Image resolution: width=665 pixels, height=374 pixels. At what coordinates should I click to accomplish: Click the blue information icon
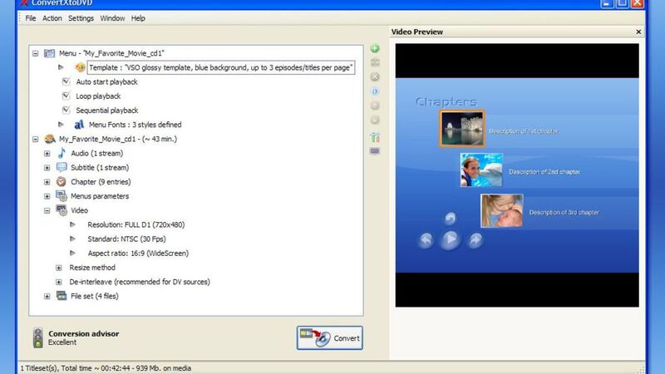tap(374, 92)
